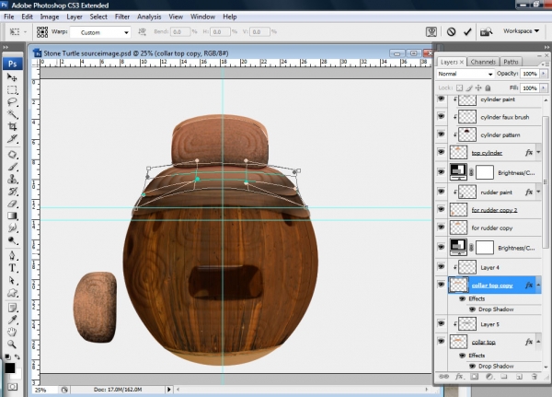Expand effects of rudder paint layer

click(538, 193)
